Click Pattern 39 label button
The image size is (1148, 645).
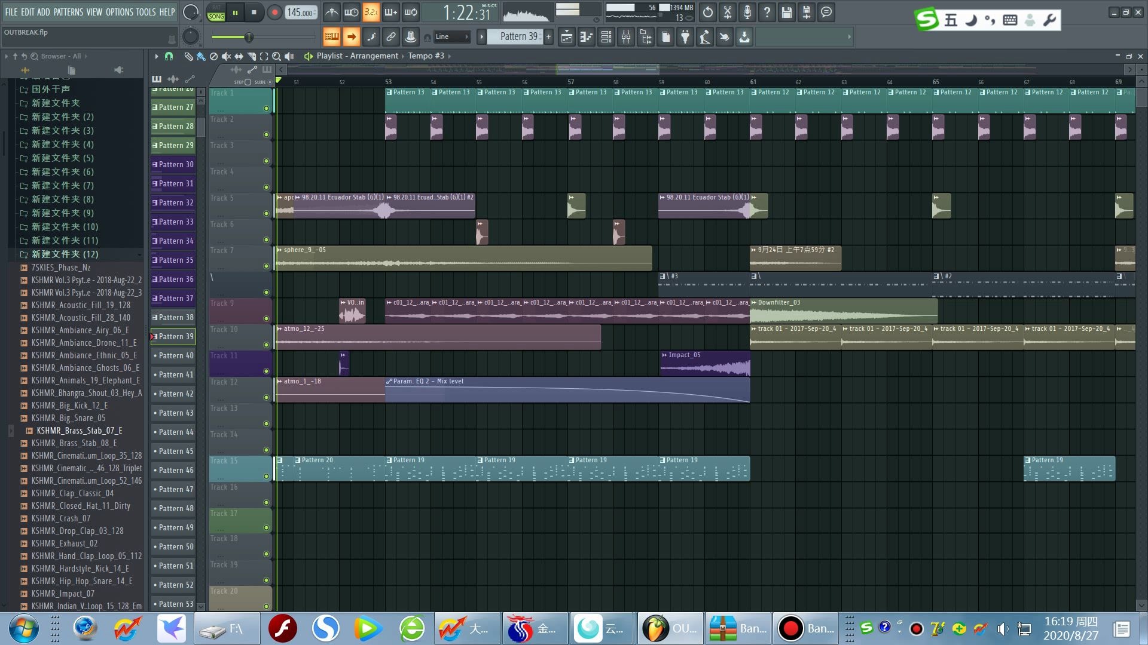[173, 336]
